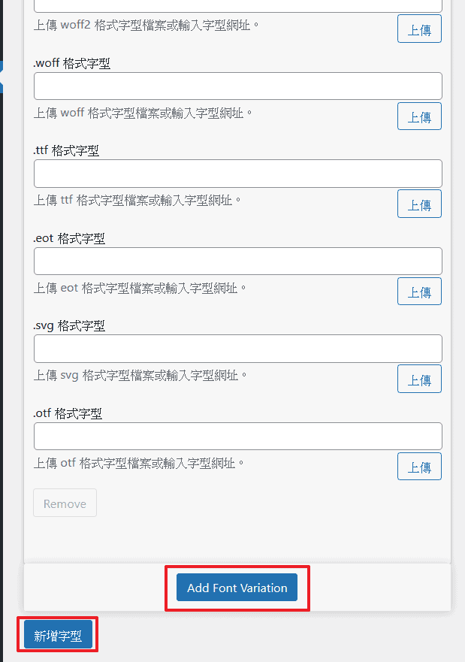
Task: Click into the .eot font input field
Action: [x=237, y=261]
